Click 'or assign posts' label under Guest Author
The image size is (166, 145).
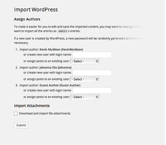coord(47,97)
